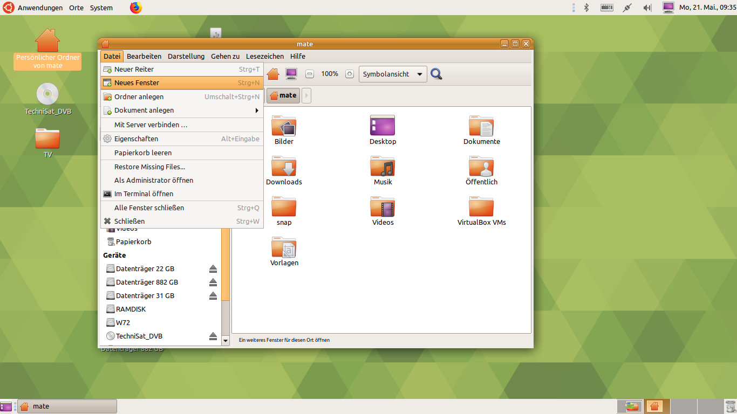
Task: Eject Datenträger 882 GB
Action: coord(213,282)
